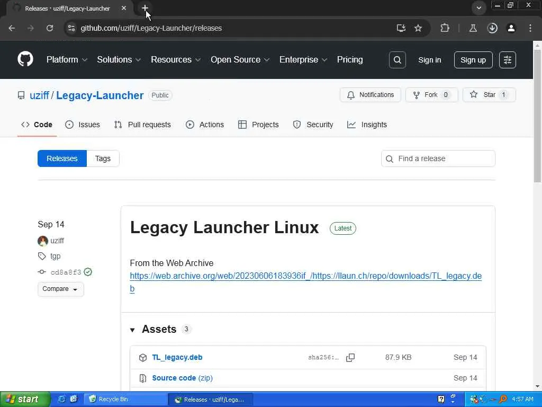Viewport: 542px width, 407px height.
Task: Click the commit verified check badge
Action: [88, 272]
